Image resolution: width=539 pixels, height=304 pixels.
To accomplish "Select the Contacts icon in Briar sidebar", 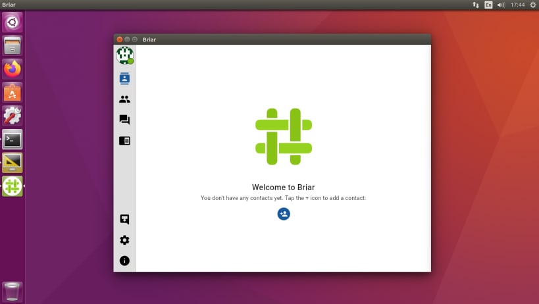I will point(124,79).
